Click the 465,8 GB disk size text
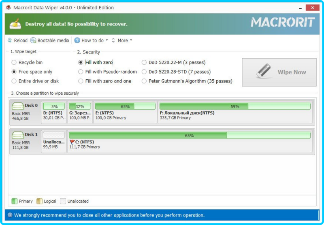Image resolution: width=324 pixels, height=225 pixels. (21, 119)
